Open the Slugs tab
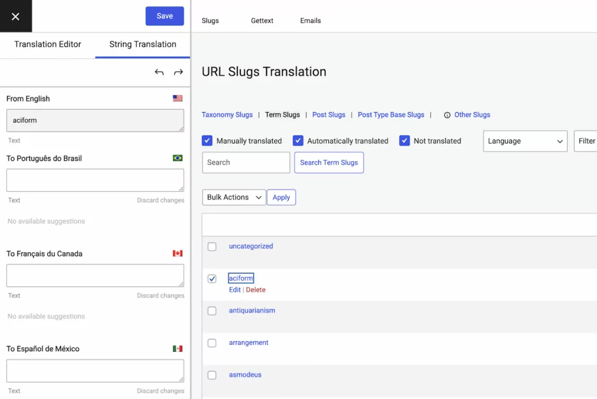Image resolution: width=597 pixels, height=399 pixels. [x=210, y=20]
